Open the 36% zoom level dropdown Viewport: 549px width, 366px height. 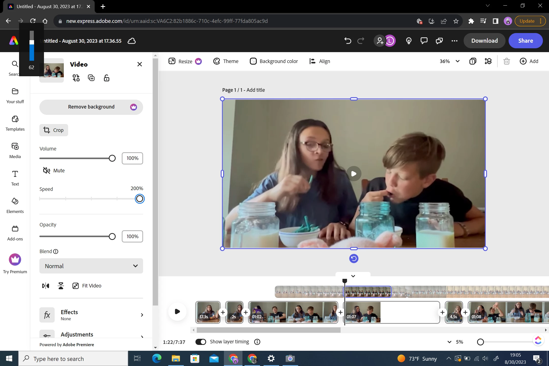(x=449, y=61)
